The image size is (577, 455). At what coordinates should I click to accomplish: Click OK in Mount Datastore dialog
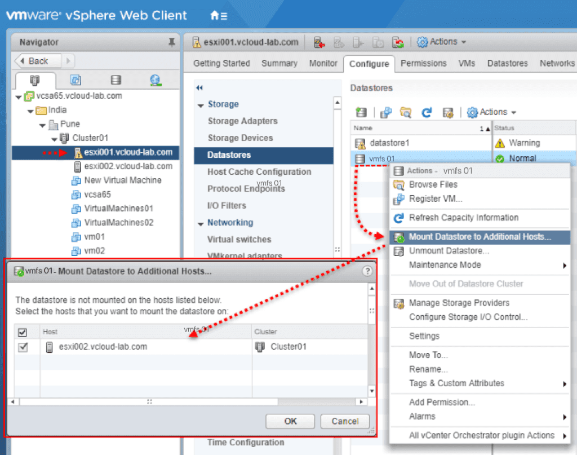[290, 421]
